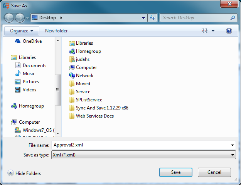Click the Forward navigation arrow
The height and width of the screenshot is (185, 241).
(x=20, y=18)
